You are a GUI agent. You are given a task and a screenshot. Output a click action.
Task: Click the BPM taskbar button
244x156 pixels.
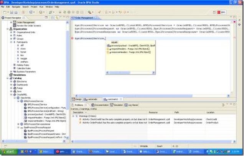(62, 152)
